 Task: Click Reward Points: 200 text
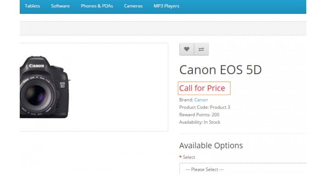click(x=199, y=114)
